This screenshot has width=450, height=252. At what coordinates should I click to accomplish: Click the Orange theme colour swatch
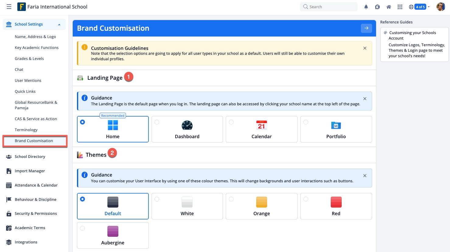(x=262, y=202)
